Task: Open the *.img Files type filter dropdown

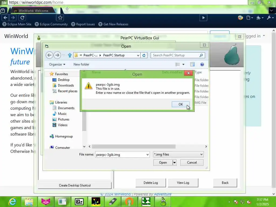Action: pos(178,154)
